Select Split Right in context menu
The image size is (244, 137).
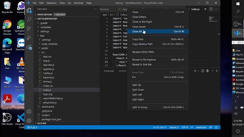158,99
